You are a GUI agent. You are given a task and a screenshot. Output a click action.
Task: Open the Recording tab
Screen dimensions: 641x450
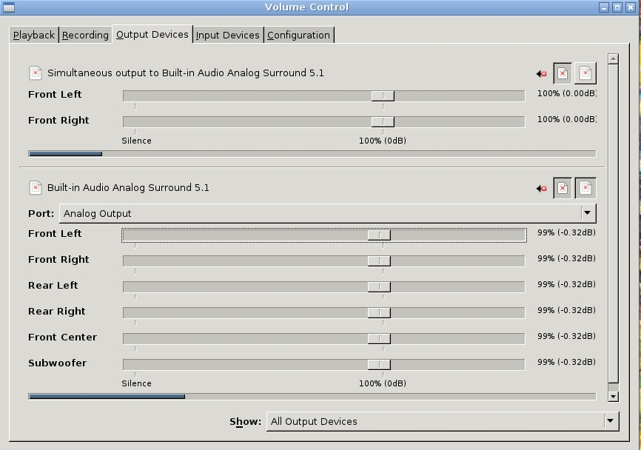(85, 35)
